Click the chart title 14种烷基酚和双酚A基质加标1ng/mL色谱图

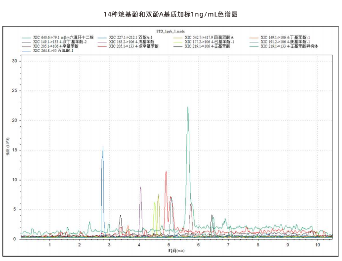[x=171, y=14]
